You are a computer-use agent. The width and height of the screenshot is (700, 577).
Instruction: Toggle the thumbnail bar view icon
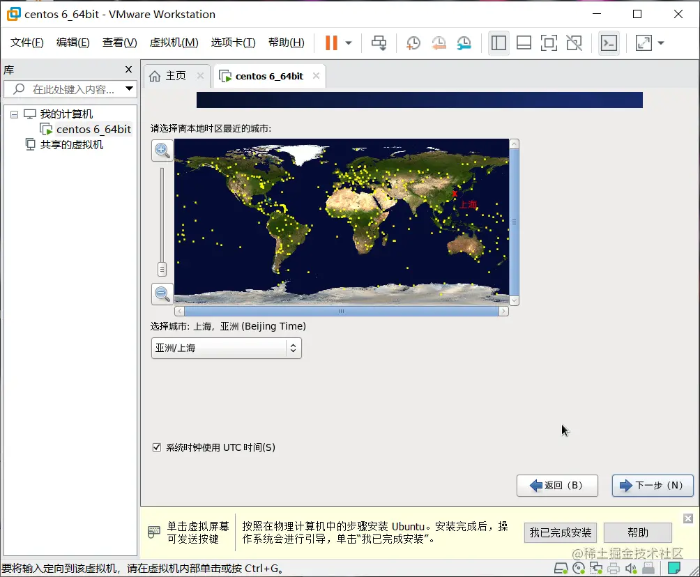click(524, 43)
